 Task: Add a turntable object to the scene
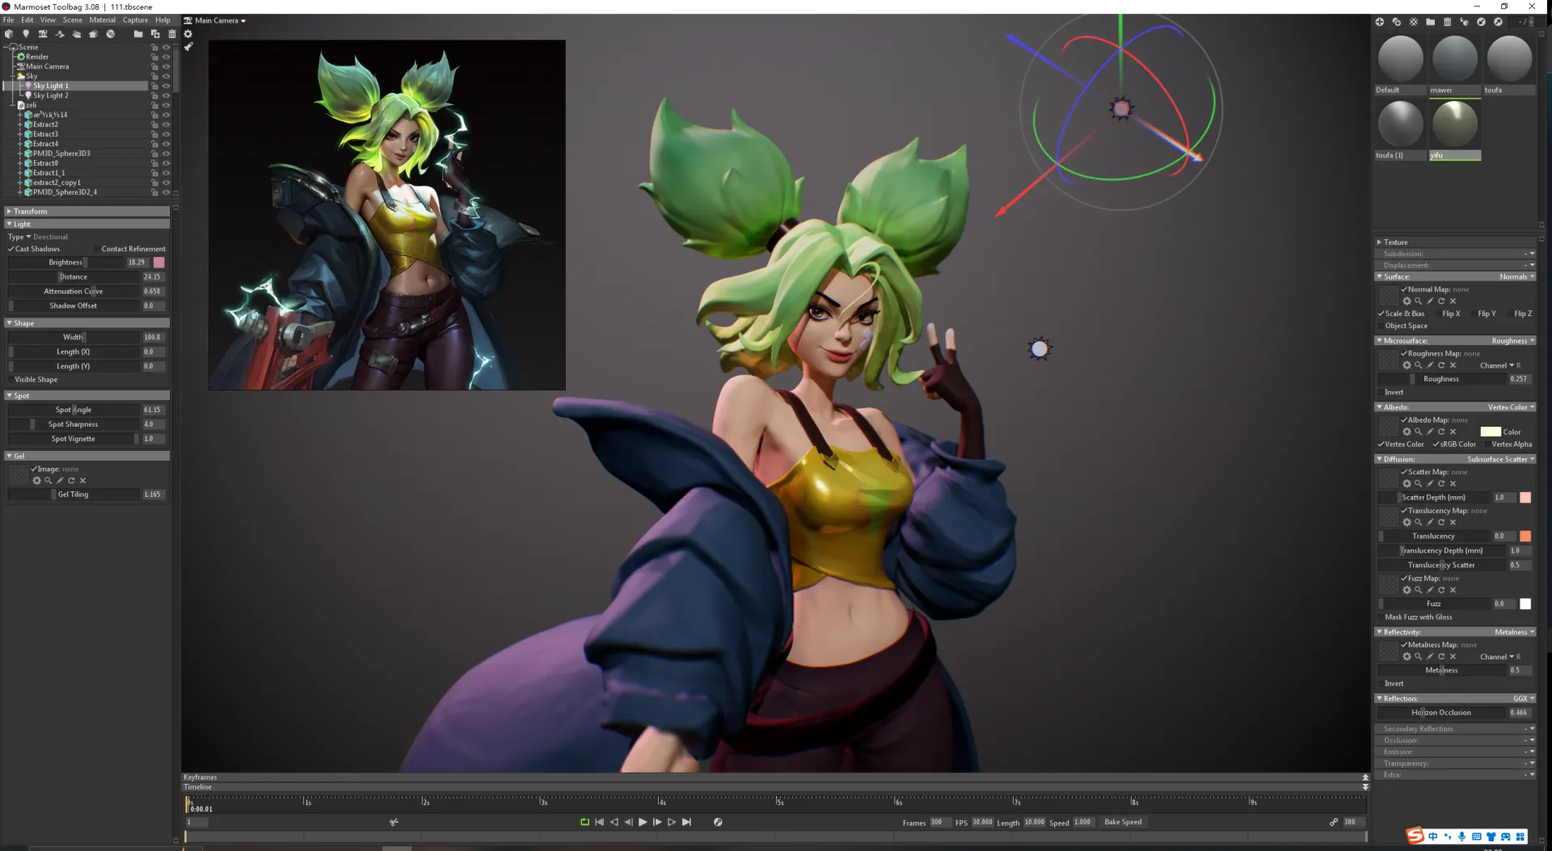click(111, 34)
